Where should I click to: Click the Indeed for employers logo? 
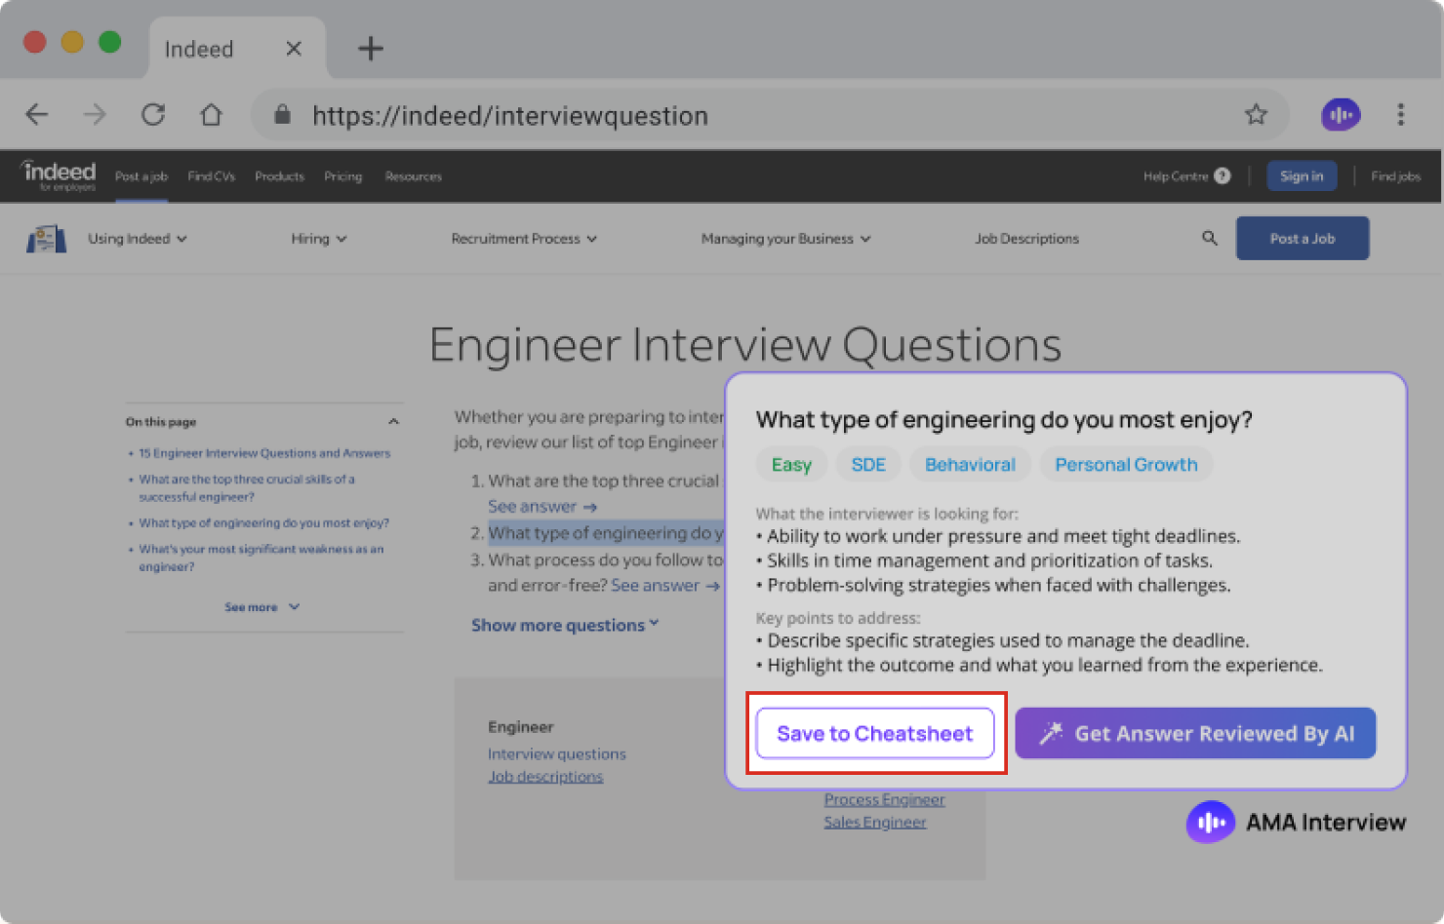[x=59, y=175]
